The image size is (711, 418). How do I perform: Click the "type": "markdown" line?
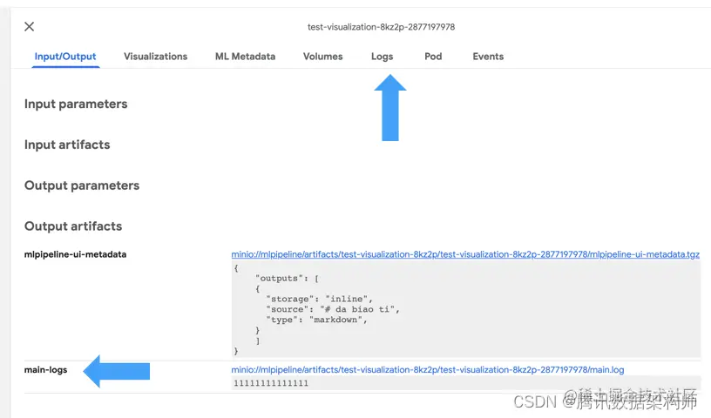pos(316,320)
